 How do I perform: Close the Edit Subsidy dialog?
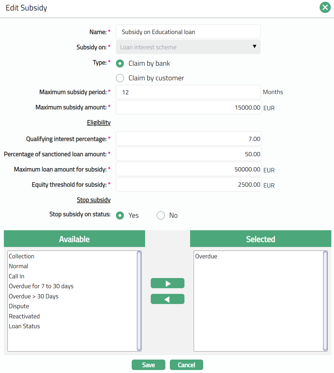(x=325, y=7)
